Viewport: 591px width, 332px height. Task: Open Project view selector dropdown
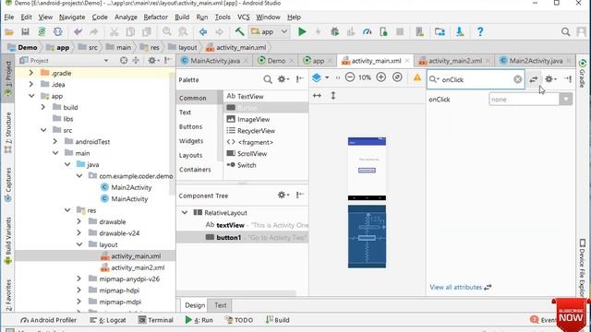106,61
